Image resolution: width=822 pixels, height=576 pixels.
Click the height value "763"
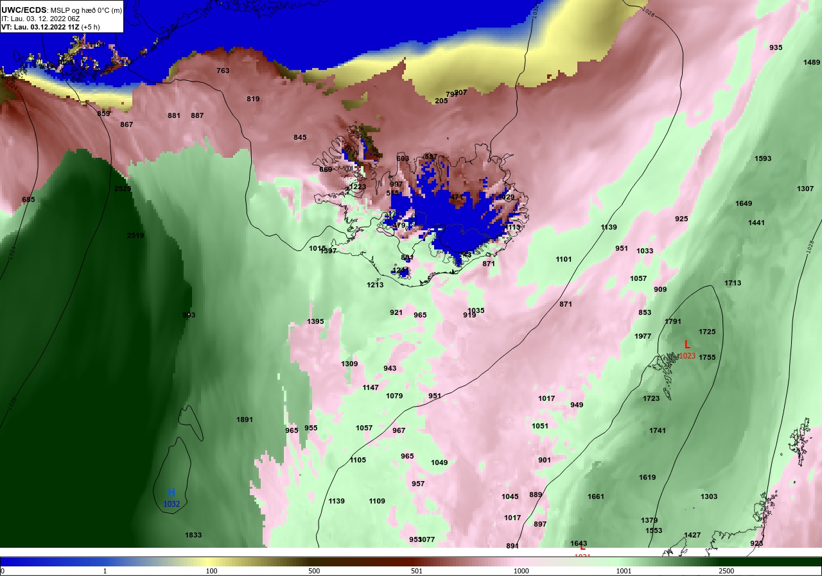click(223, 71)
